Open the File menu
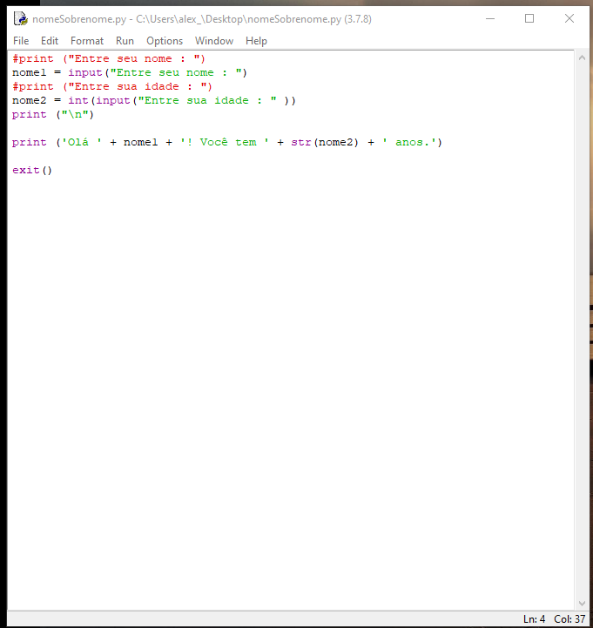Image resolution: width=593 pixels, height=628 pixels. [x=21, y=41]
